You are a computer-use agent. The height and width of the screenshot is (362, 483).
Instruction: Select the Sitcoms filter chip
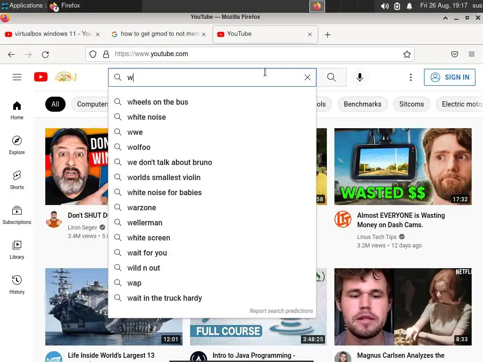point(411,104)
